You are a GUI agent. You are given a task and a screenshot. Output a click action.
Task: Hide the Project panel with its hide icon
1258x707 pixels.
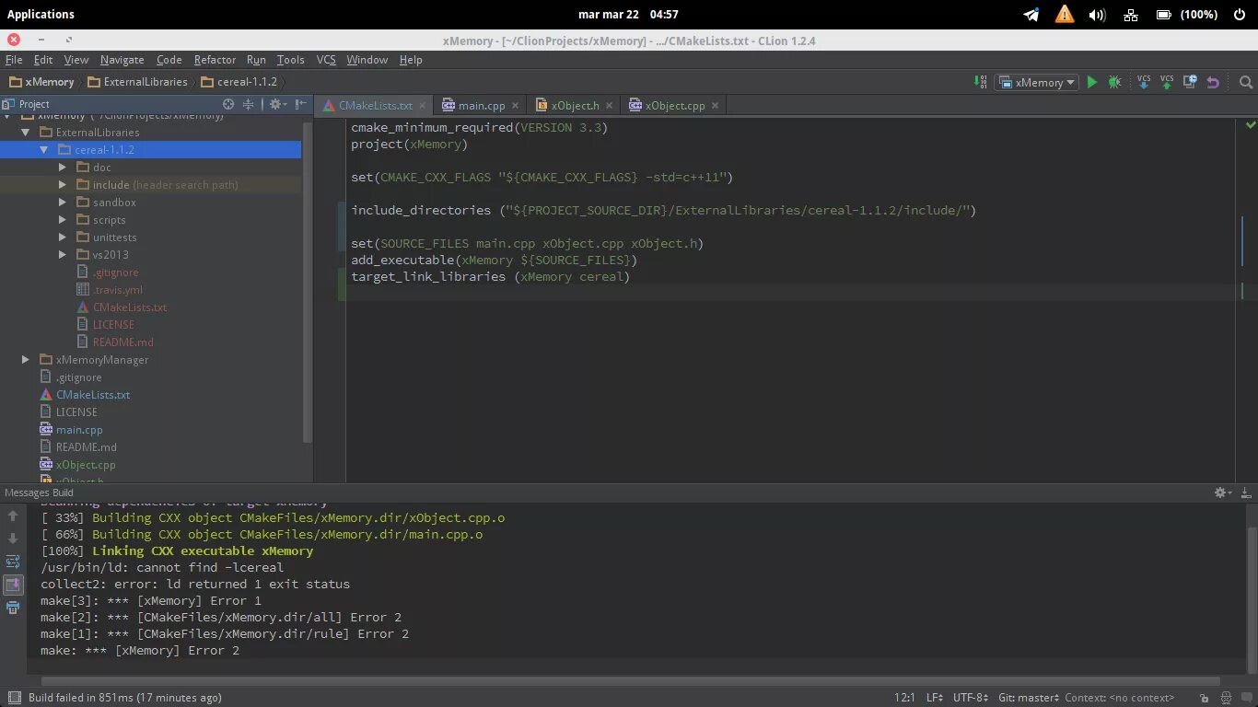click(301, 104)
